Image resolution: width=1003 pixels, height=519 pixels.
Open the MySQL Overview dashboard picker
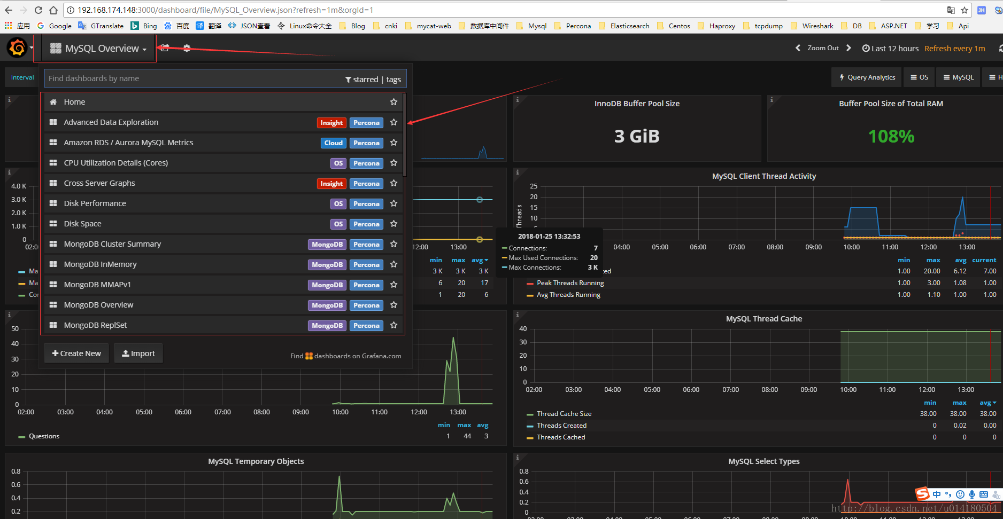coord(98,49)
